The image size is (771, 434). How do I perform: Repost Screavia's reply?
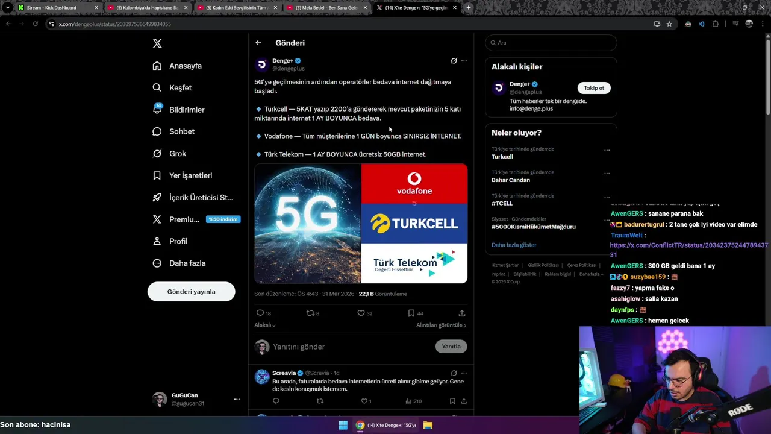(x=320, y=401)
